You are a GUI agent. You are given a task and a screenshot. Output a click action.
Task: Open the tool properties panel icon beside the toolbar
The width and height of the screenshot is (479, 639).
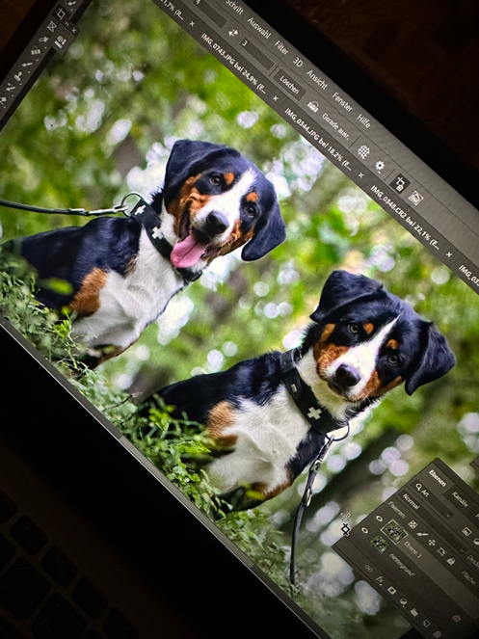[61, 41]
